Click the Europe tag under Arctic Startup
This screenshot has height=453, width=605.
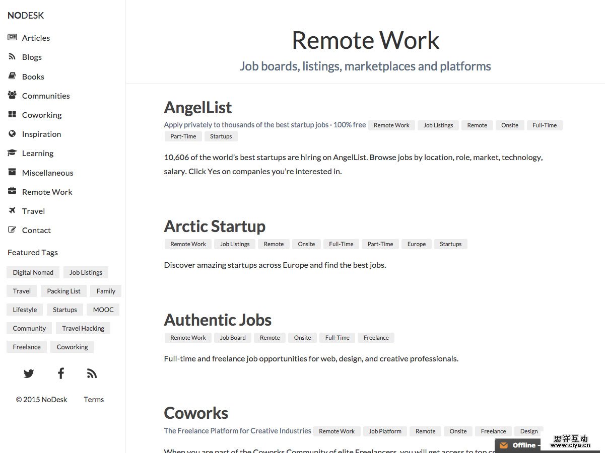tap(417, 244)
